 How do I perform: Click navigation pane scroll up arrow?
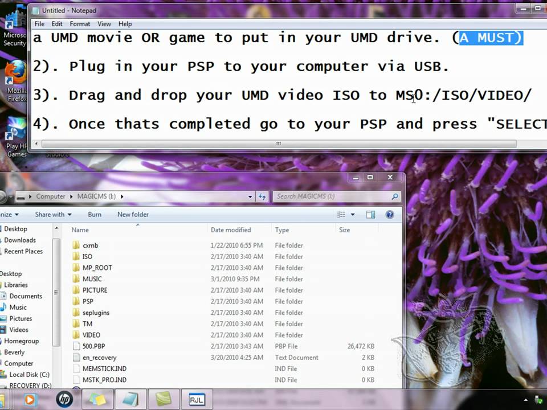(x=56, y=228)
